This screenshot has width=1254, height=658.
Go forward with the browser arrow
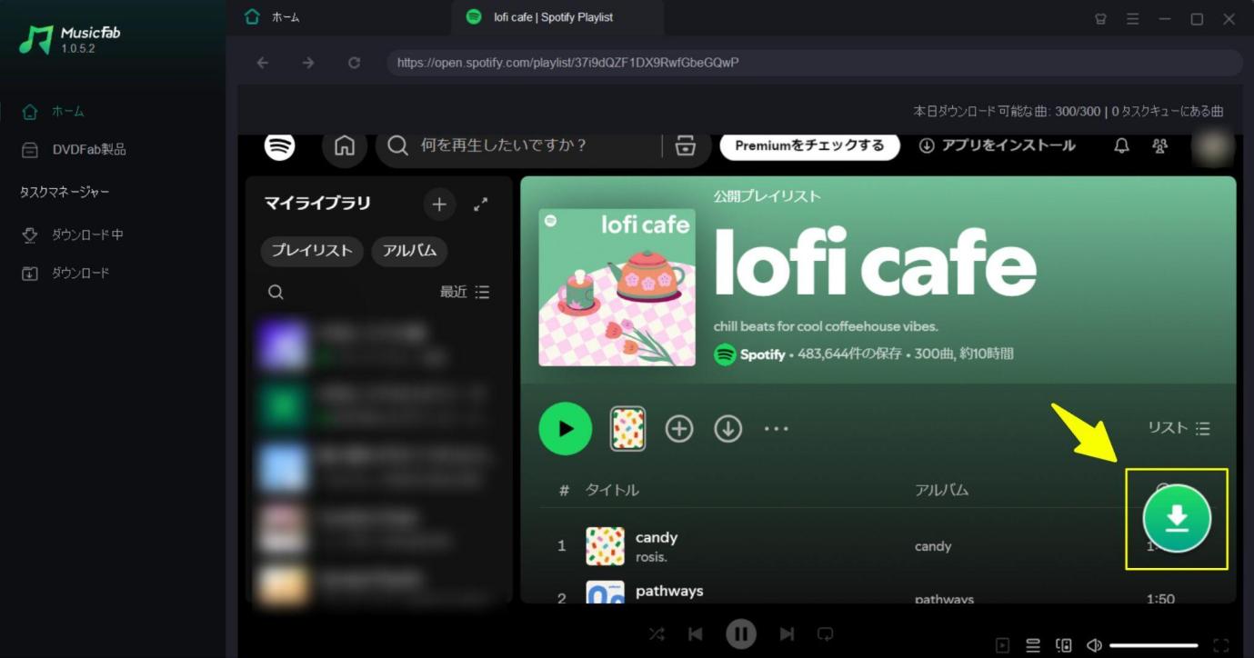(308, 63)
